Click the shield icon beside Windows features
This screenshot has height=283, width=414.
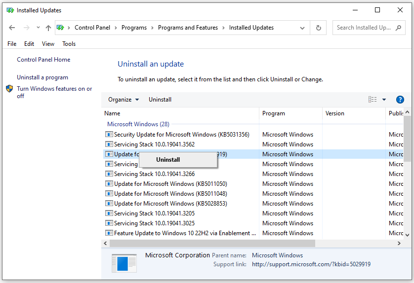click(9, 89)
